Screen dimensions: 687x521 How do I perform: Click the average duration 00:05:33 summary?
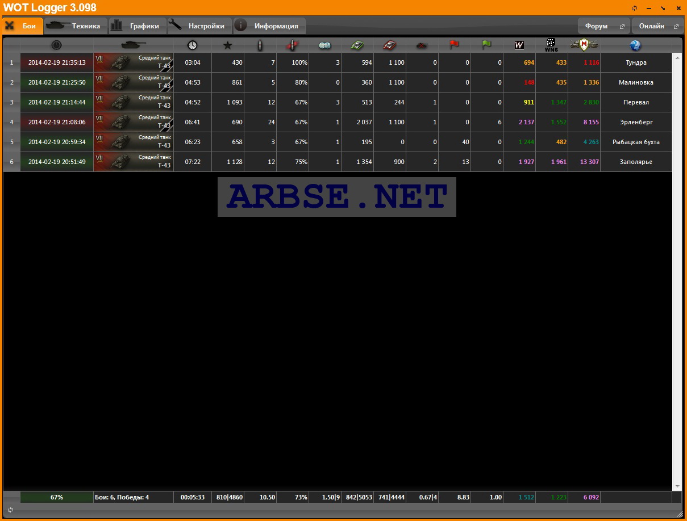click(193, 497)
